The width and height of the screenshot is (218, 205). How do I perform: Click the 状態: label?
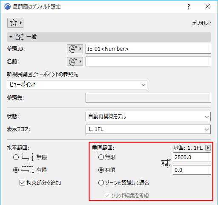[13, 117]
